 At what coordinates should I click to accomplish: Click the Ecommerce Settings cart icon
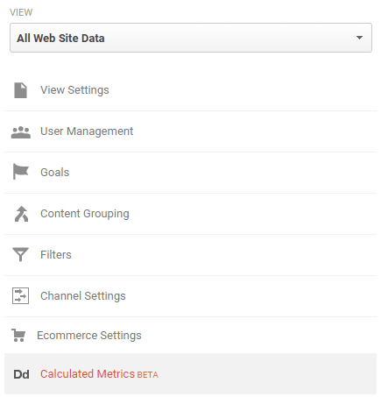pyautogui.click(x=18, y=336)
